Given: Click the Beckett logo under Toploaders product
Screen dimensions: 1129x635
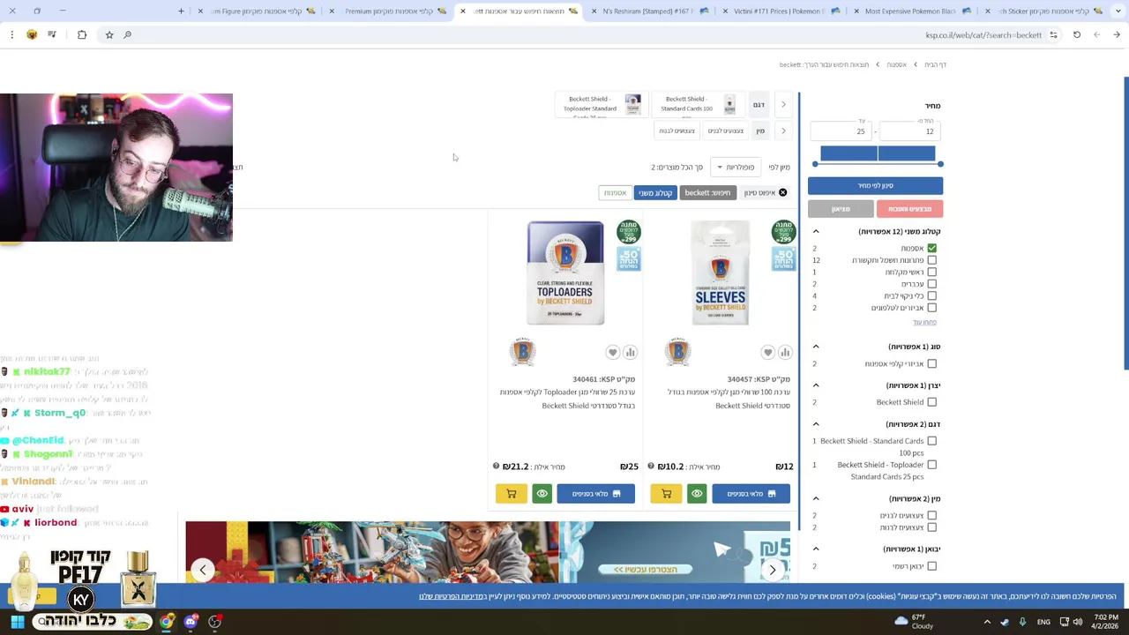Looking at the screenshot, I should click(x=522, y=351).
